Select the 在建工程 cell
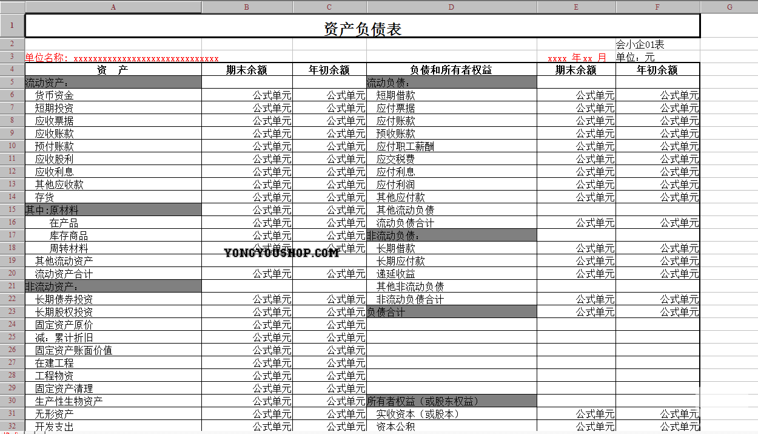The image size is (758, 434). [113, 362]
